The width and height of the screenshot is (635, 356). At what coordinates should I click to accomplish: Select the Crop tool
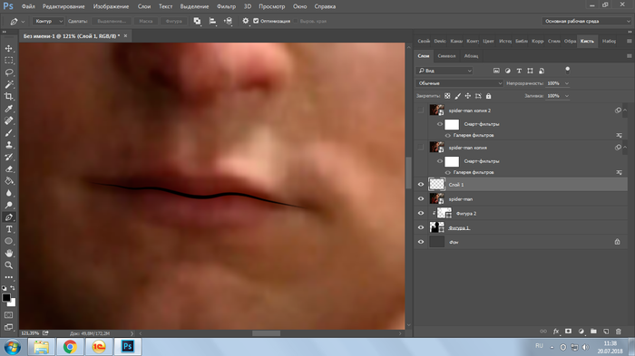click(x=8, y=96)
